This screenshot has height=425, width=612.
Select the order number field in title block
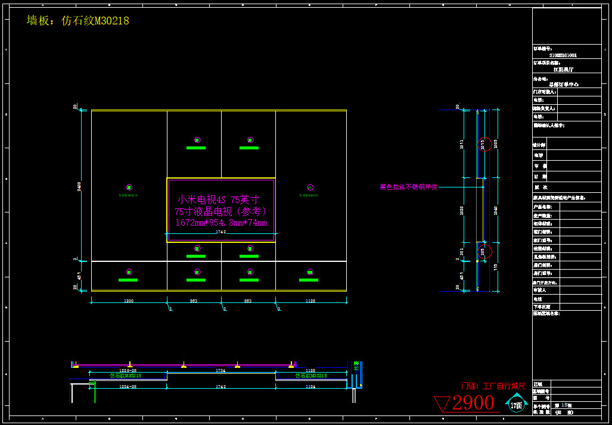(x=563, y=55)
